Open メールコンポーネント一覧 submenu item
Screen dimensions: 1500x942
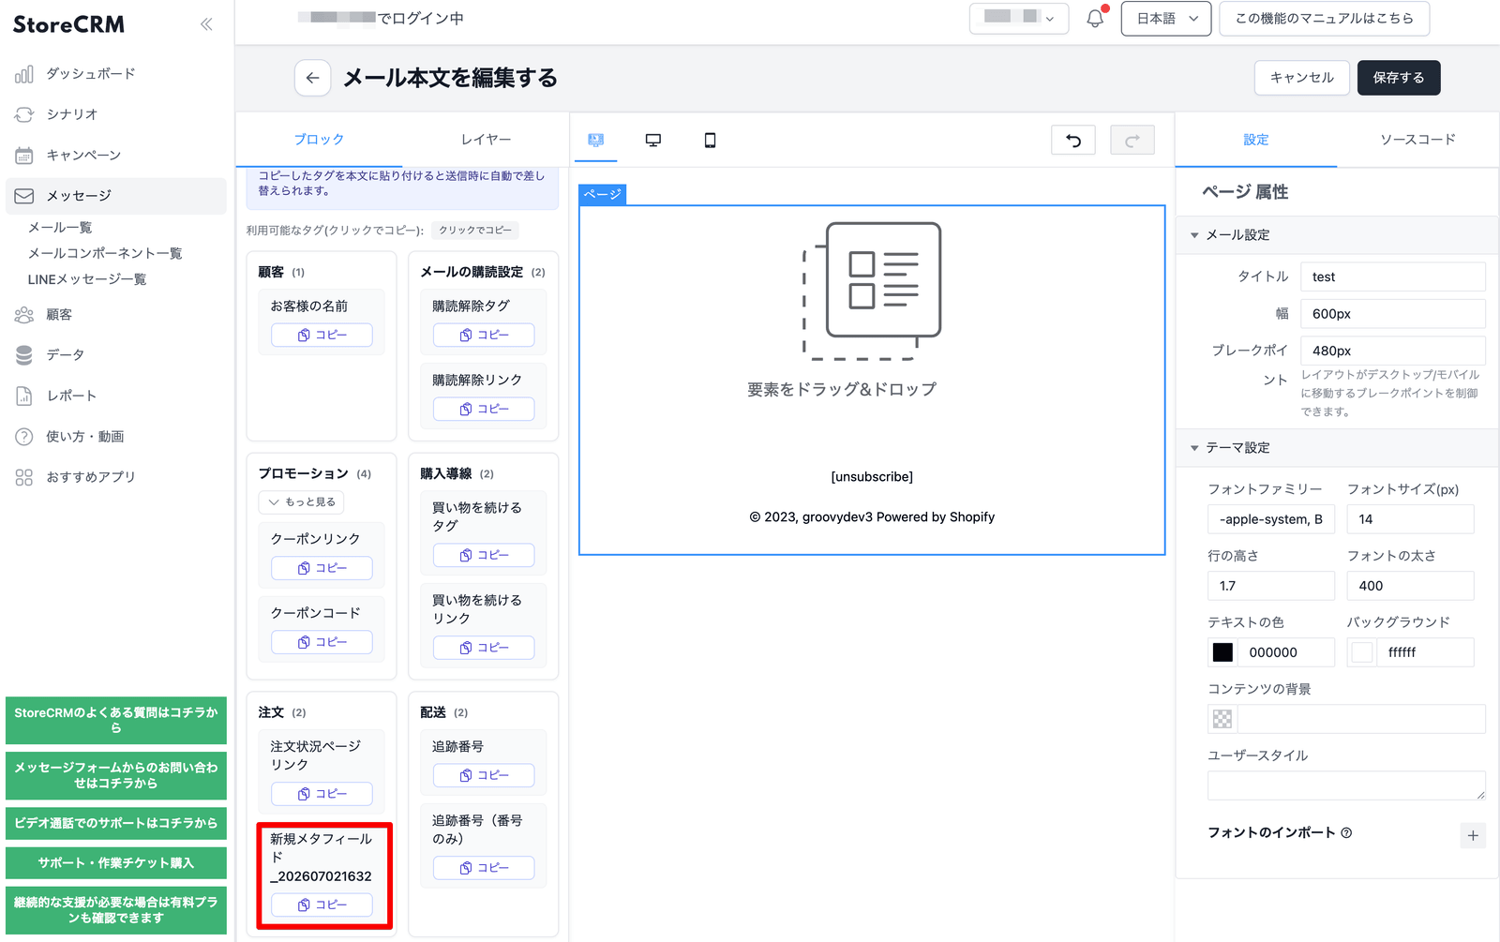pyautogui.click(x=105, y=254)
